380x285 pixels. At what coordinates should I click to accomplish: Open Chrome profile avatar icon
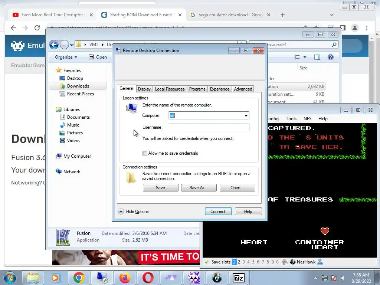click(355, 28)
